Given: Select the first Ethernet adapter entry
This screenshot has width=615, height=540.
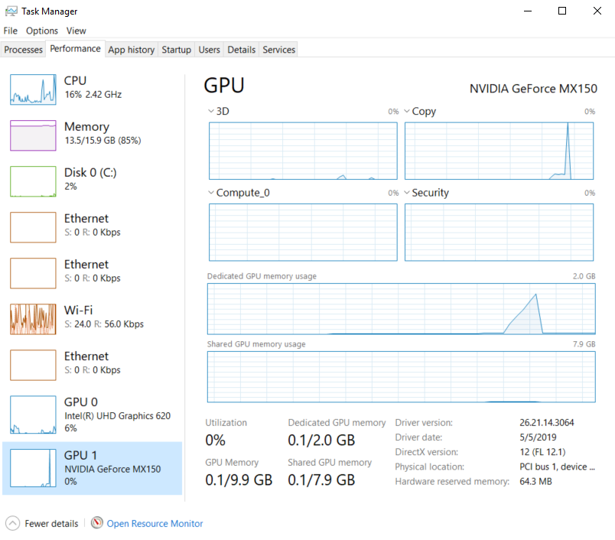Looking at the screenshot, I should pyautogui.click(x=92, y=226).
